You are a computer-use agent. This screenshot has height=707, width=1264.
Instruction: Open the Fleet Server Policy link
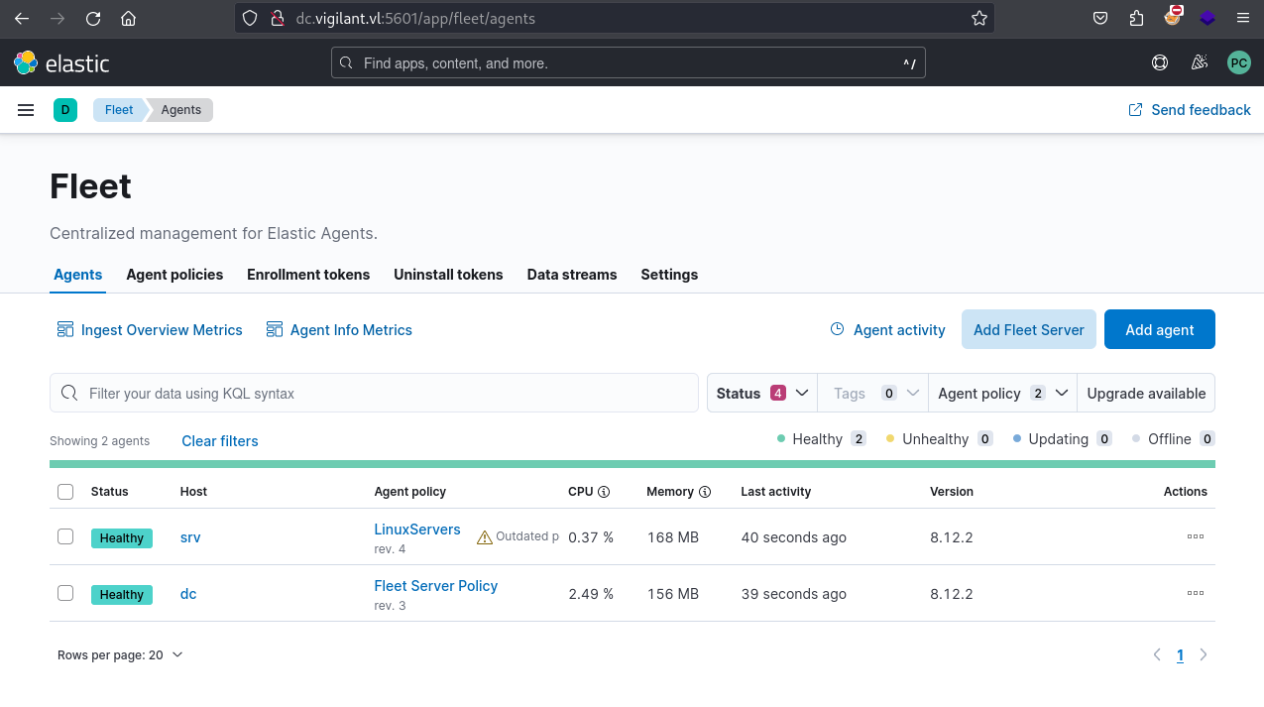pos(436,586)
